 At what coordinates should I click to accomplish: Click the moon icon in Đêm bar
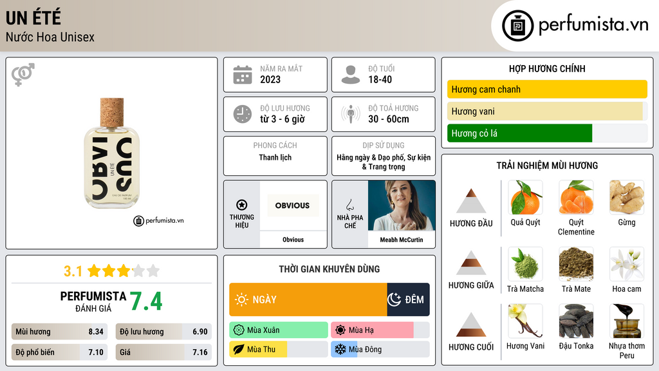[394, 300]
